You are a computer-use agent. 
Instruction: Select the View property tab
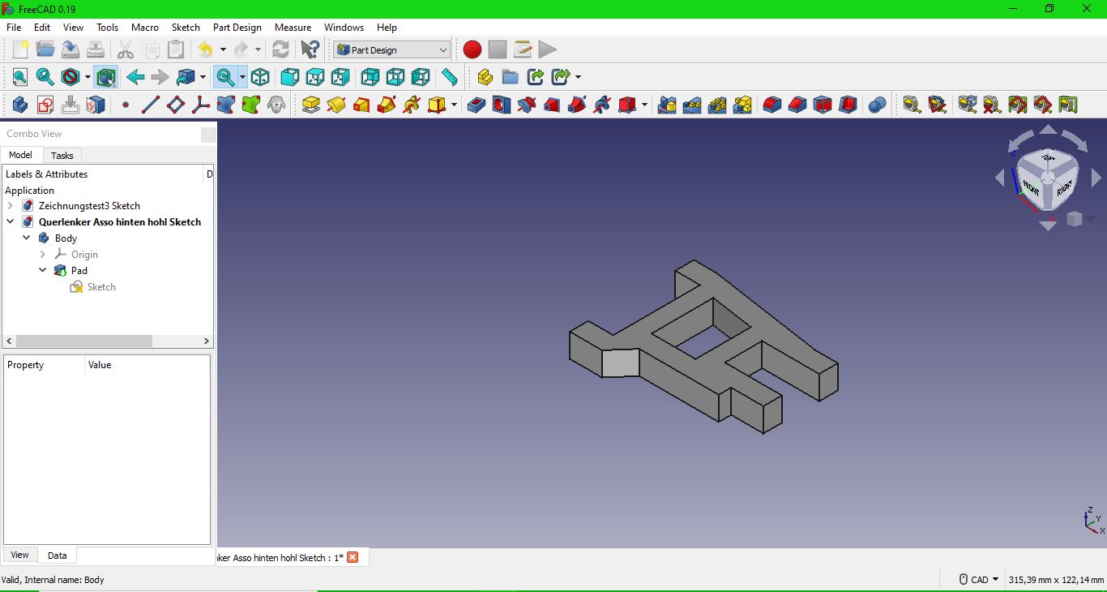(x=19, y=556)
